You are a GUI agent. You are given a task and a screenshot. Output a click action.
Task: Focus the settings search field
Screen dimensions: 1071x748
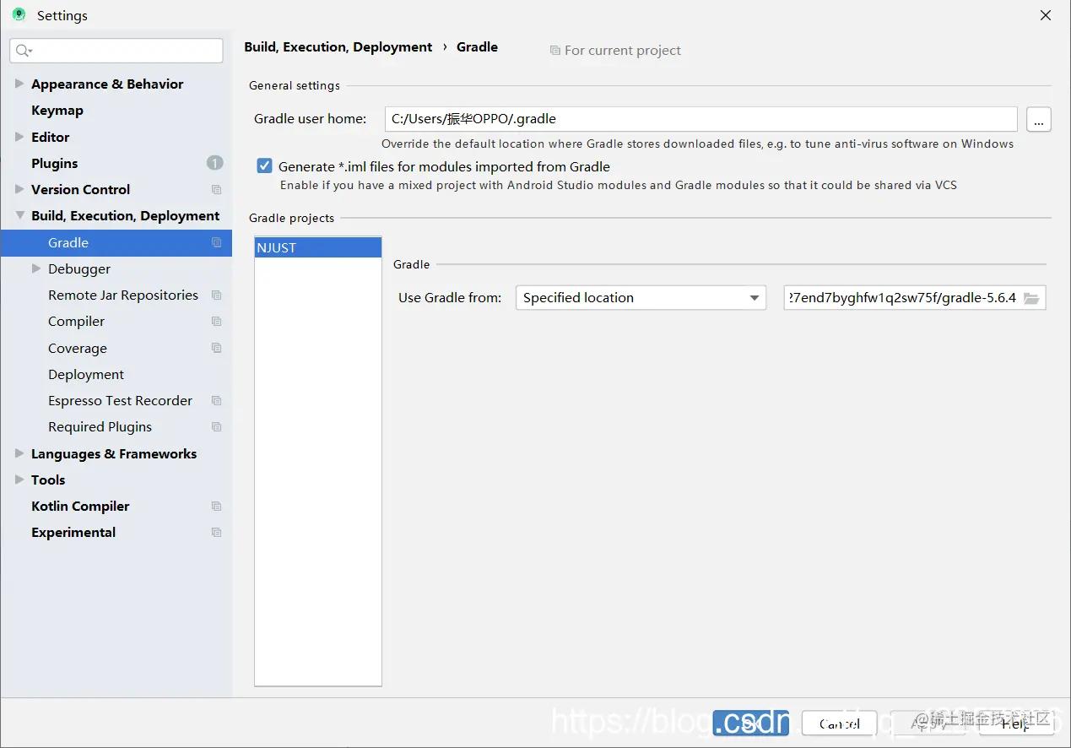click(x=116, y=51)
